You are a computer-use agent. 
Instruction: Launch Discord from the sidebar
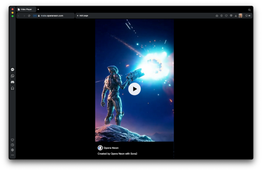coord(12,82)
